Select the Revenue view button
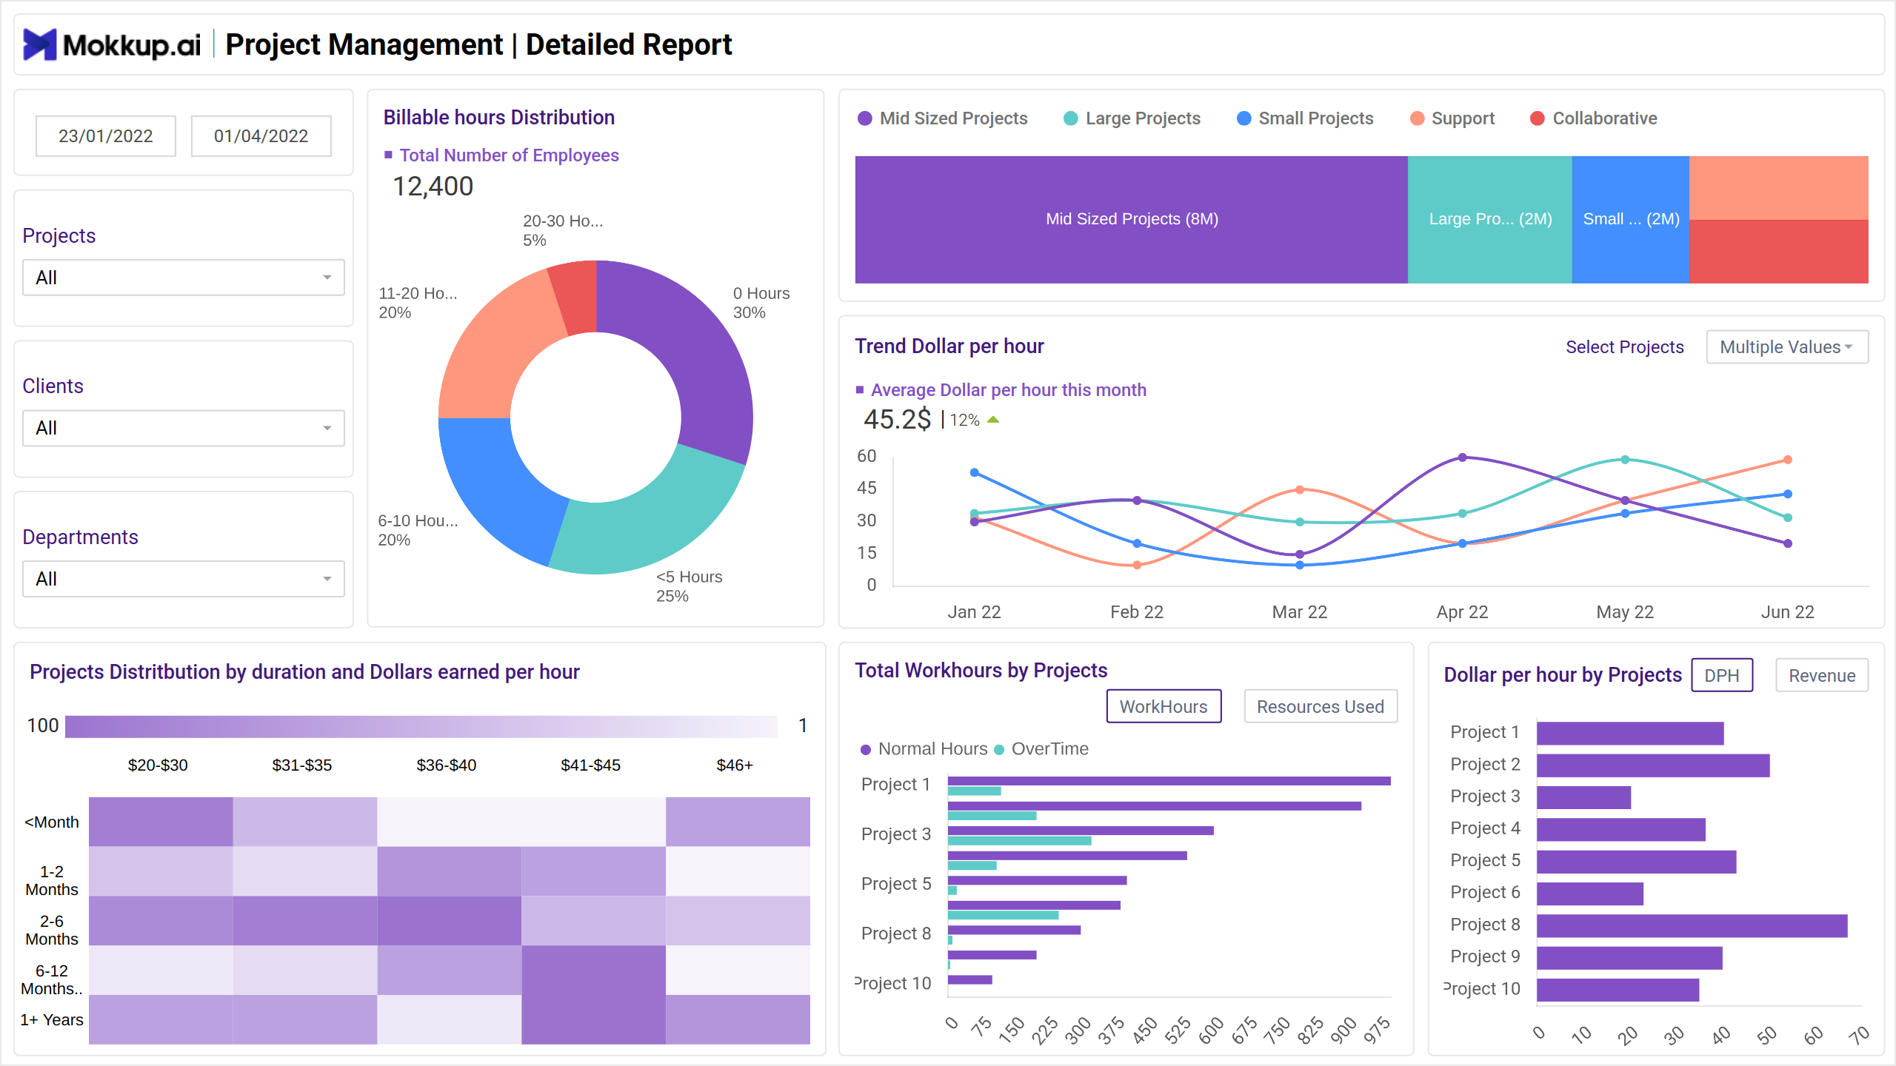This screenshot has height=1066, width=1896. [1822, 675]
